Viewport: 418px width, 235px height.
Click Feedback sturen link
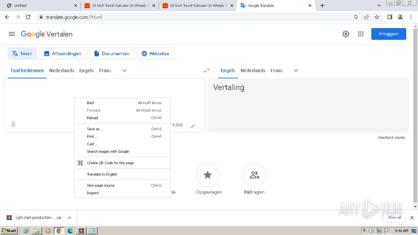coord(392,137)
